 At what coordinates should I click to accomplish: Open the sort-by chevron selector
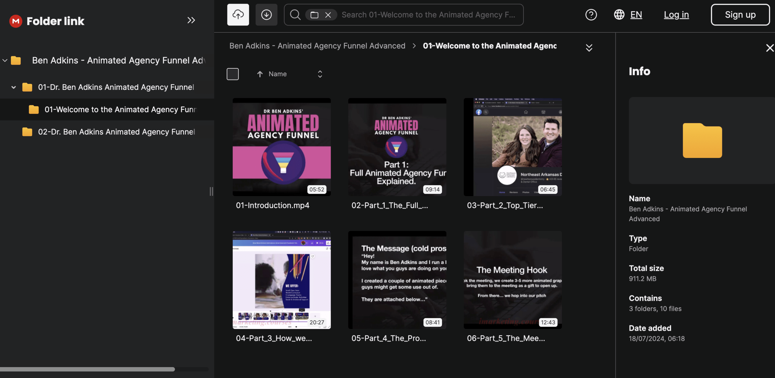pos(320,74)
